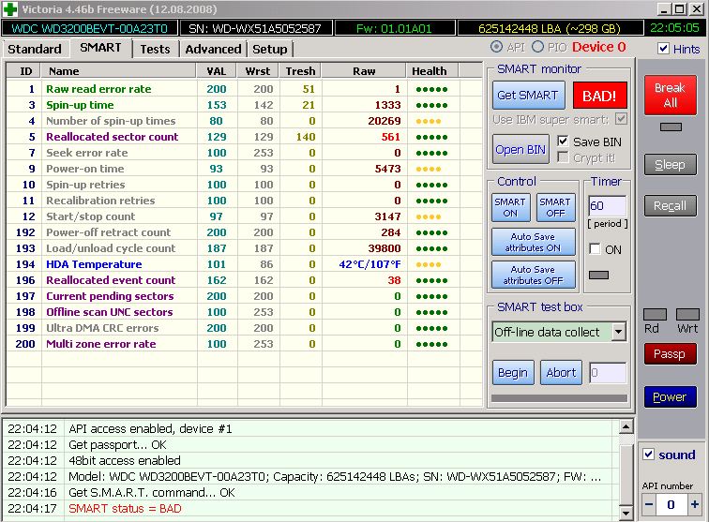Toggle the Save BIN checkbox

tap(563, 142)
